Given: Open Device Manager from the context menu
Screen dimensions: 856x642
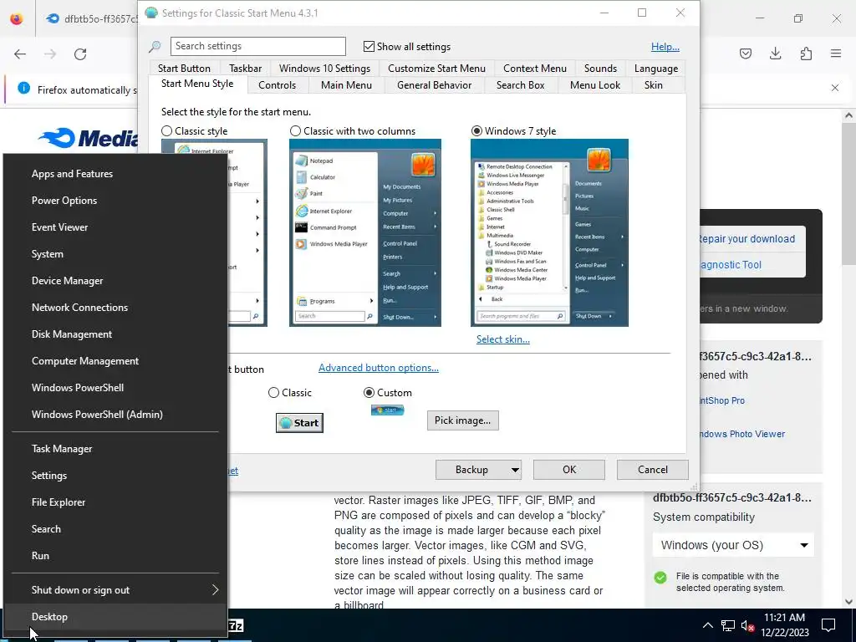Looking at the screenshot, I should click(115, 281).
